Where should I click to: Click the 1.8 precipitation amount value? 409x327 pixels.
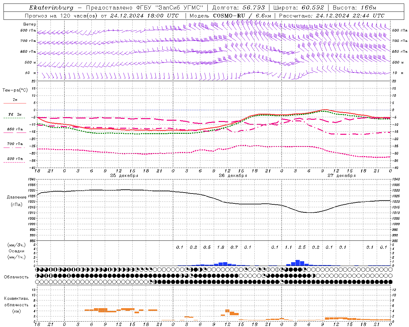click(x=220, y=247)
